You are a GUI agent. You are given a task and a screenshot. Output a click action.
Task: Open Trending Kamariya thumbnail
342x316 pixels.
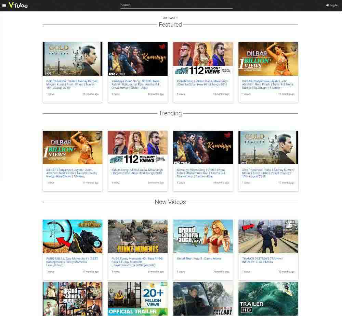coord(203,148)
